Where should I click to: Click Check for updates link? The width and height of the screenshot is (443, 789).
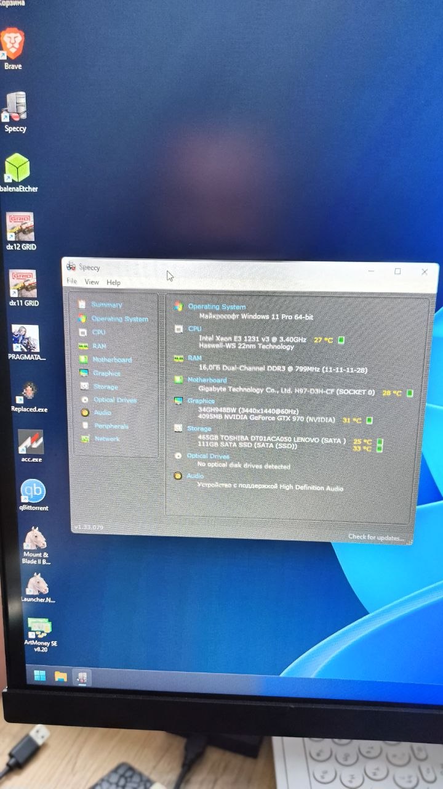(x=376, y=538)
